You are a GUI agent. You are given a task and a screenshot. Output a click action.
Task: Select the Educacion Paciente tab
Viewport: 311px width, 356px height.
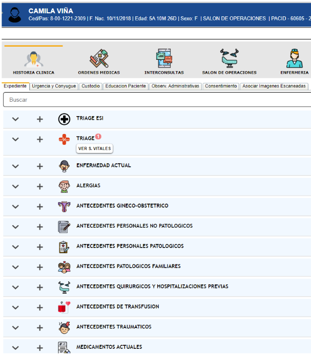126,86
